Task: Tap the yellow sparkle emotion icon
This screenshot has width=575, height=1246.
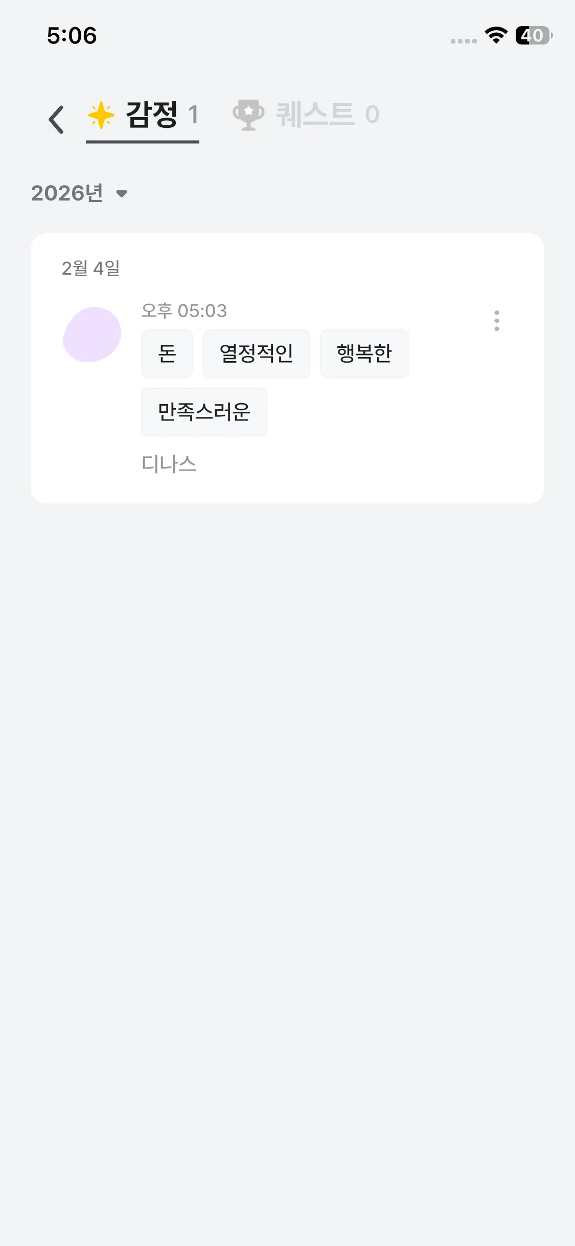Action: click(x=101, y=115)
